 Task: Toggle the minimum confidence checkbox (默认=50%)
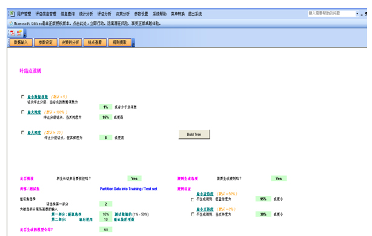(x=192, y=200)
